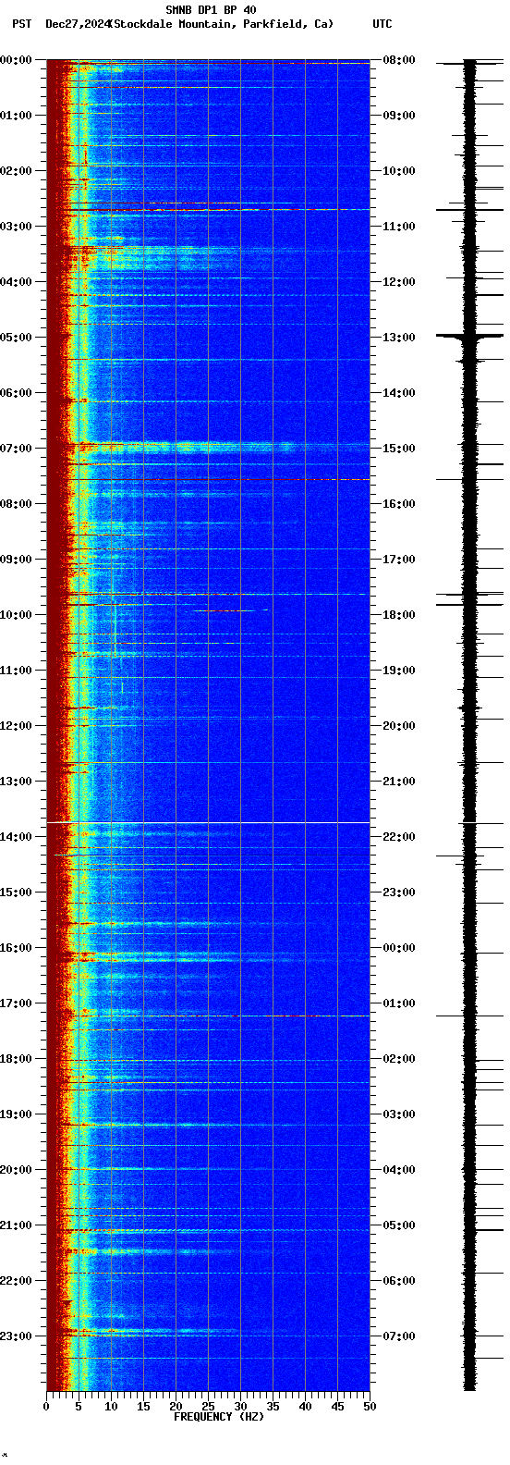Click the '17:00' label on the PST axis
This screenshot has width=510, height=1465.
pyautogui.click(x=16, y=1003)
